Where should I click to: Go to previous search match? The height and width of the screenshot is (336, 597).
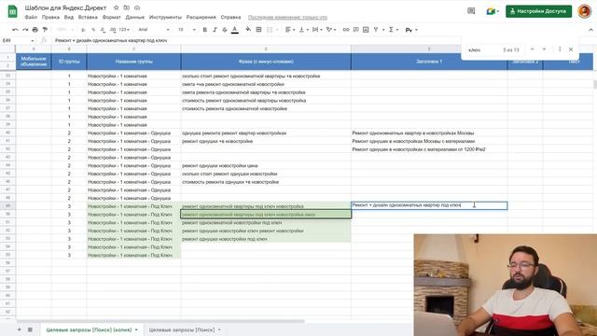click(533, 49)
